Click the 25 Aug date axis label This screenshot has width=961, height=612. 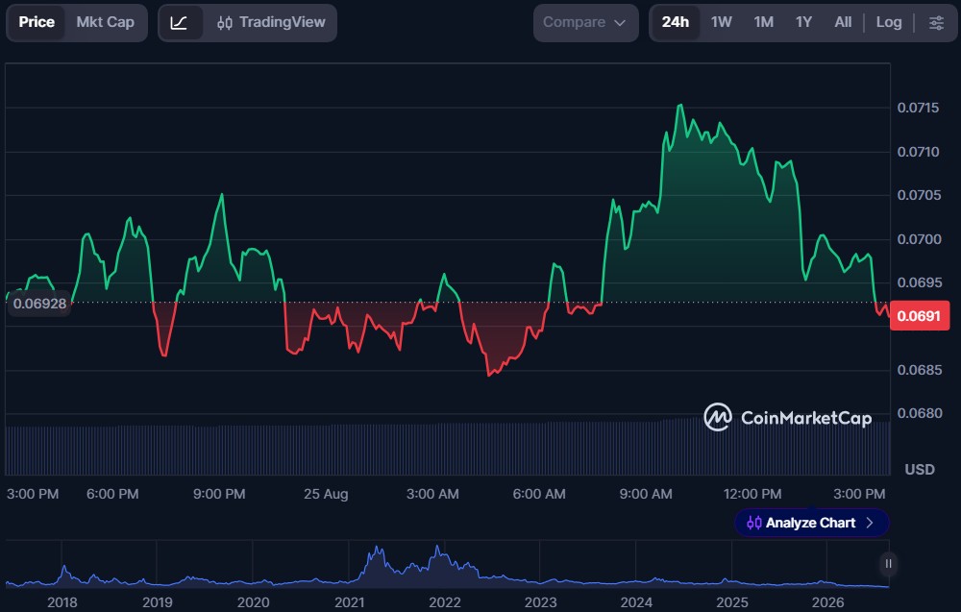[326, 494]
